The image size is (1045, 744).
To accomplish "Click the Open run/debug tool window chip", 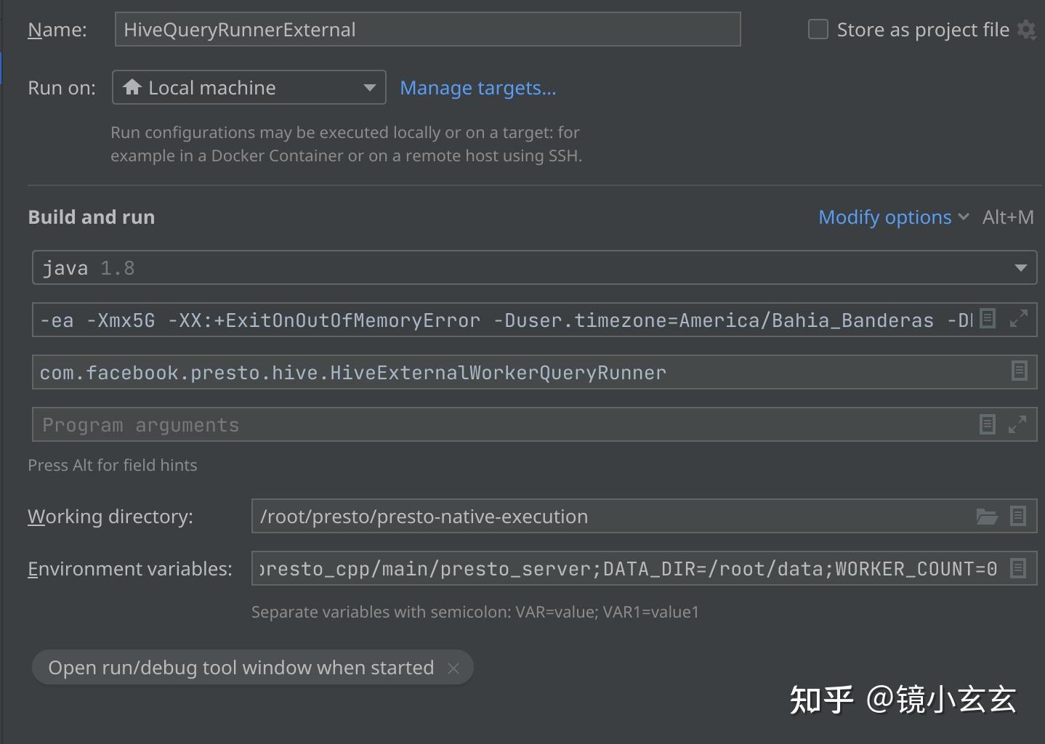I will 241,668.
